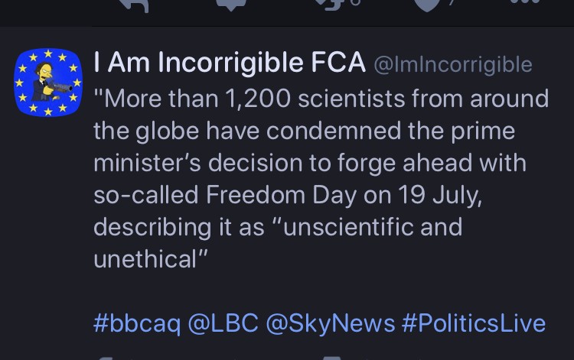
Task: Open the @SkyNews mention
Action: point(329,323)
